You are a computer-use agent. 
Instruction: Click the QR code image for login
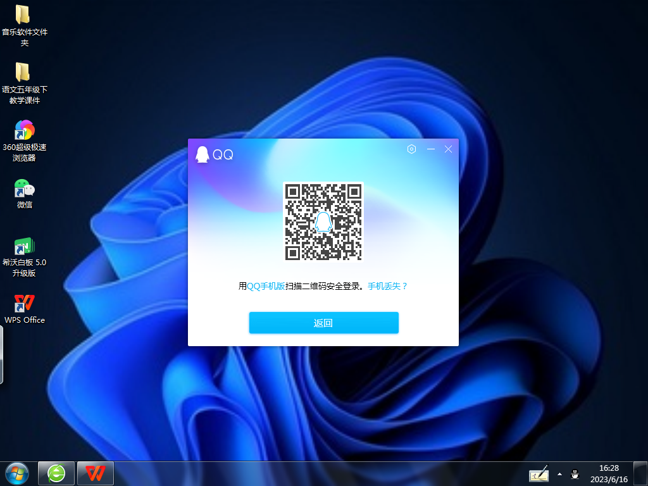point(323,221)
